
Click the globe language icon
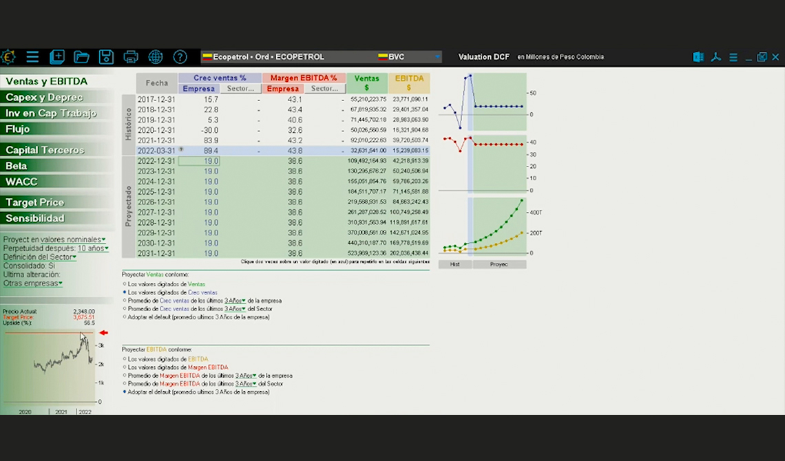pos(156,57)
